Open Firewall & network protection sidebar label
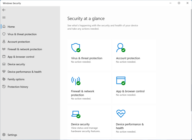The image size is (192, 140). (25, 49)
